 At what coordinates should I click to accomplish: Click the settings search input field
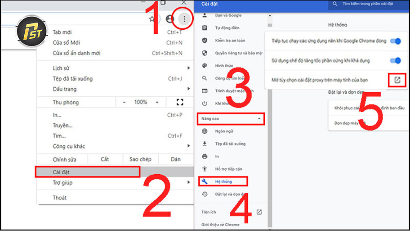369,4
